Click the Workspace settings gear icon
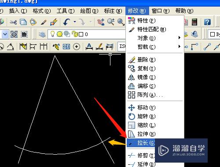 [14, 34]
